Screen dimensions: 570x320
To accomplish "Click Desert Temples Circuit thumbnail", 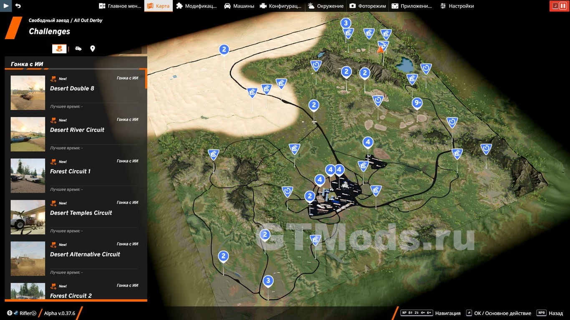I will [x=28, y=217].
